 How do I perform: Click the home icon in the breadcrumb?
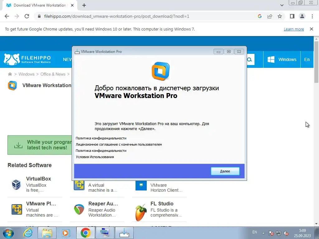coord(10,74)
